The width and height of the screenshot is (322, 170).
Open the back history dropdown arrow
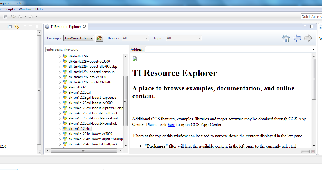pos(26,17)
